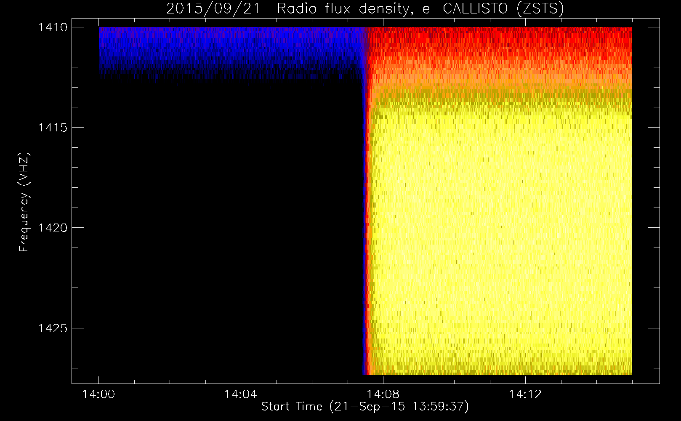Click the "Start Time (21-Sep-15 13:59:37)" label
The width and height of the screenshot is (681, 421).
click(365, 407)
